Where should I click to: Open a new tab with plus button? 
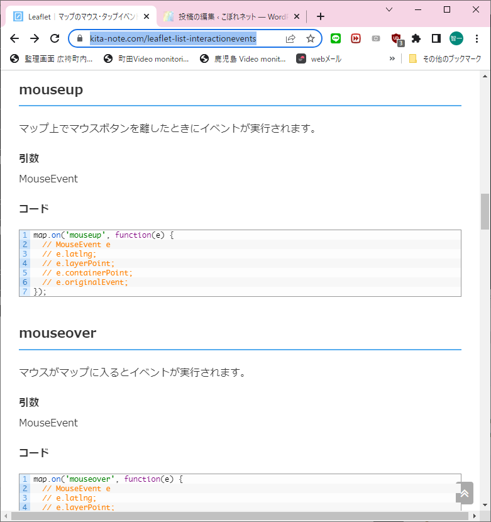pos(321,16)
